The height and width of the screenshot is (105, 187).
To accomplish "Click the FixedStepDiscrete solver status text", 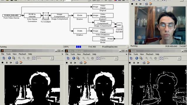I will point(110,47).
